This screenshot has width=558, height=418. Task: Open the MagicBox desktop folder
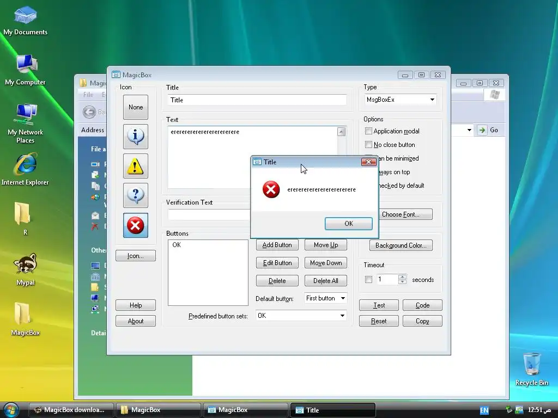(x=25, y=319)
